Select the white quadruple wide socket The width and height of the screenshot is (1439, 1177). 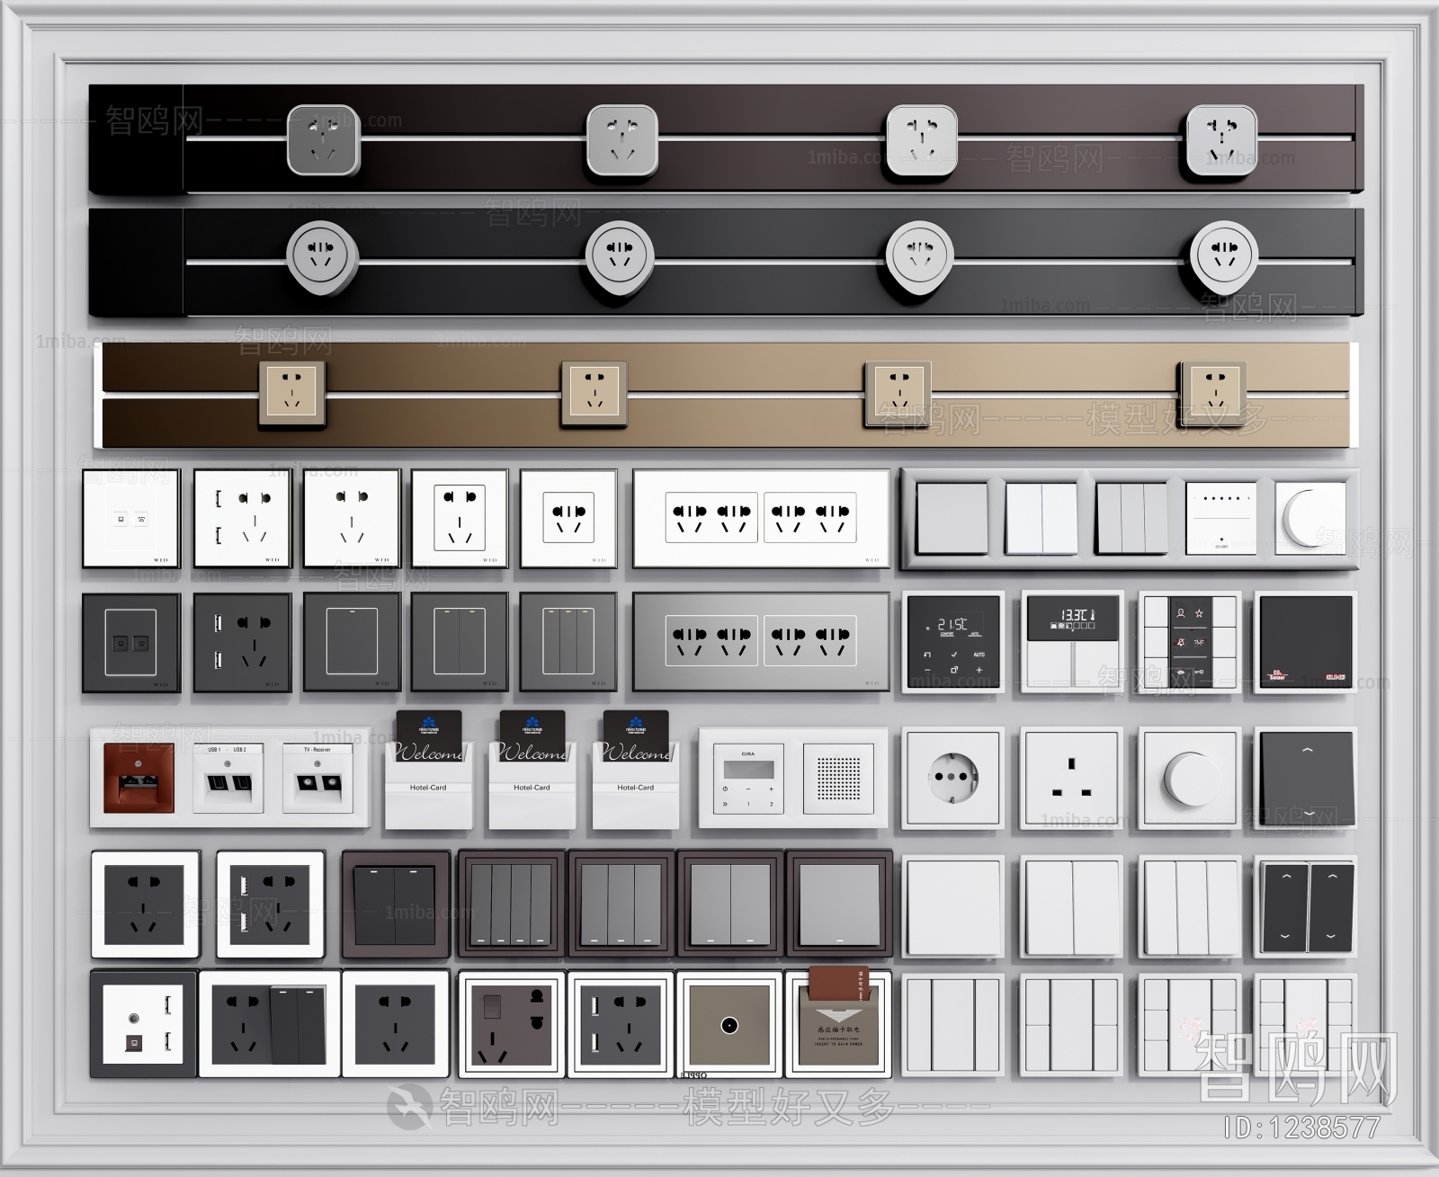[761, 518]
